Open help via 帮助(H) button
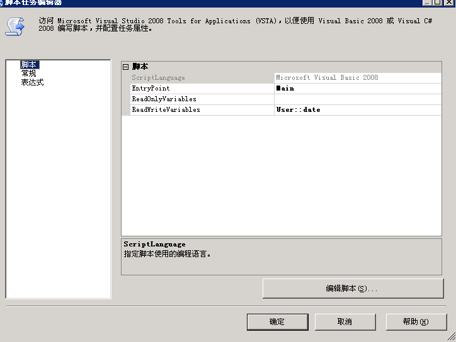The image size is (456, 342). 416,322
